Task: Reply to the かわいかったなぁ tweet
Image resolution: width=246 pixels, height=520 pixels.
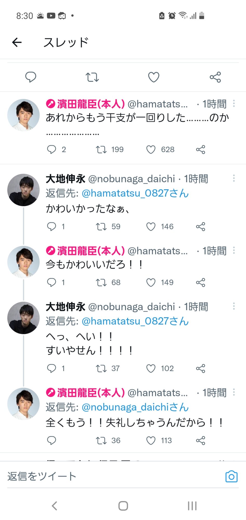Action: point(51,226)
